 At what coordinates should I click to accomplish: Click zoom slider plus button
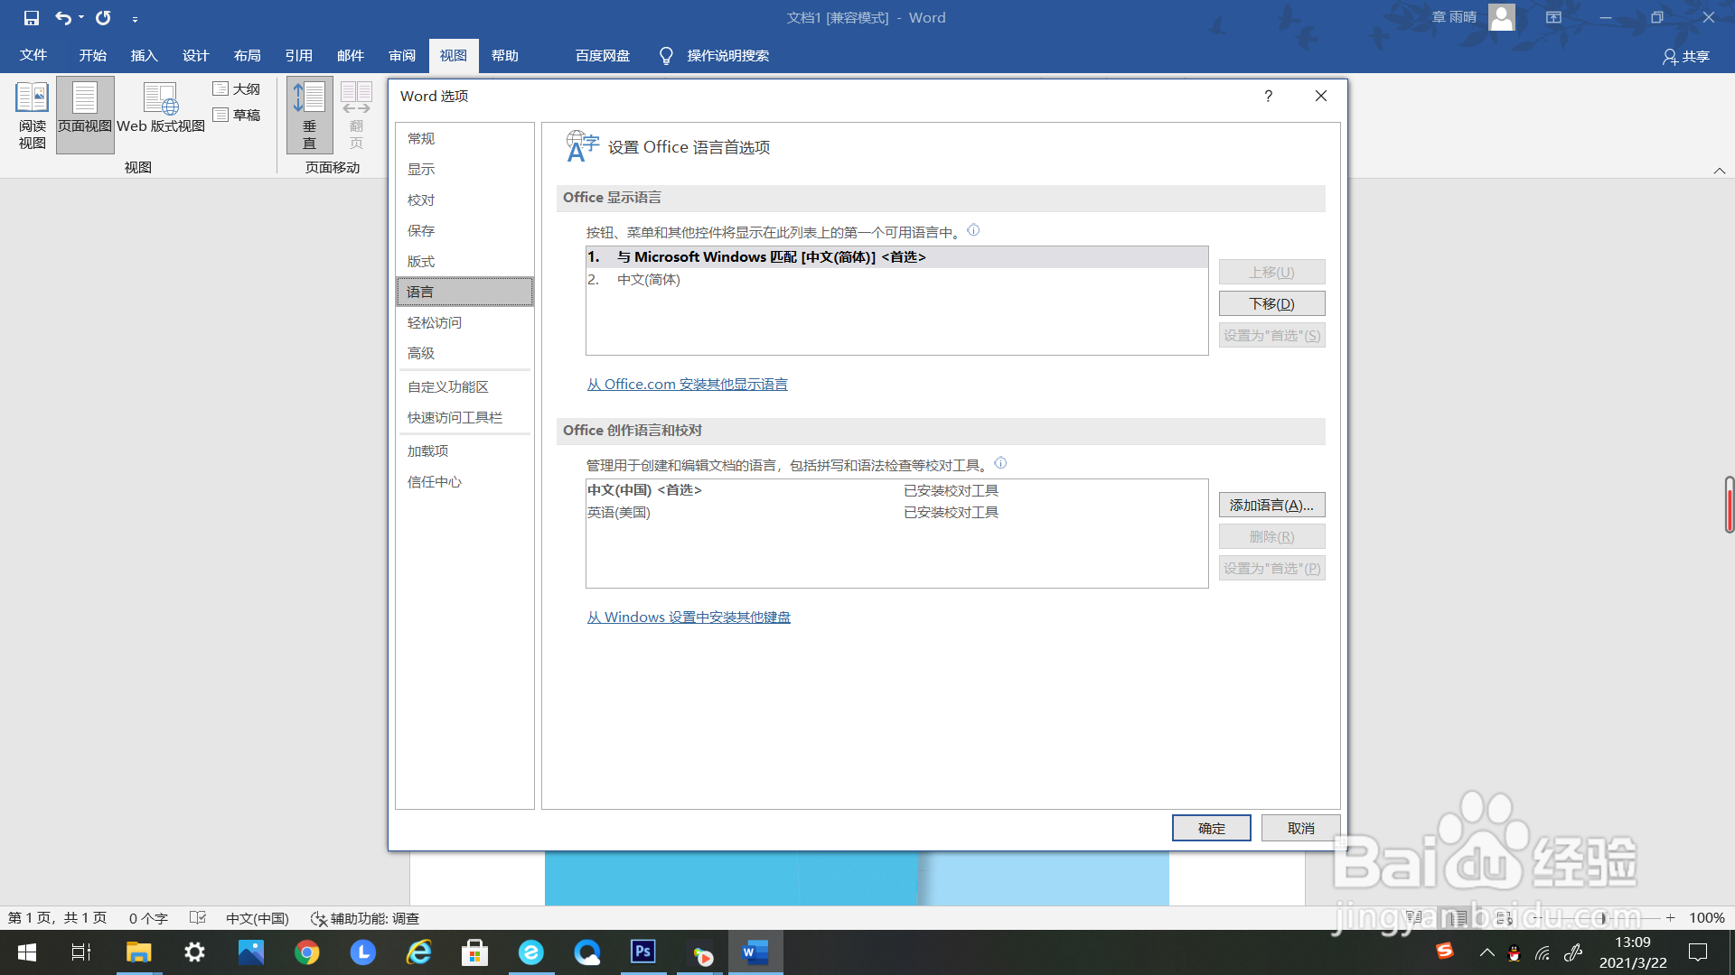coord(1671,918)
